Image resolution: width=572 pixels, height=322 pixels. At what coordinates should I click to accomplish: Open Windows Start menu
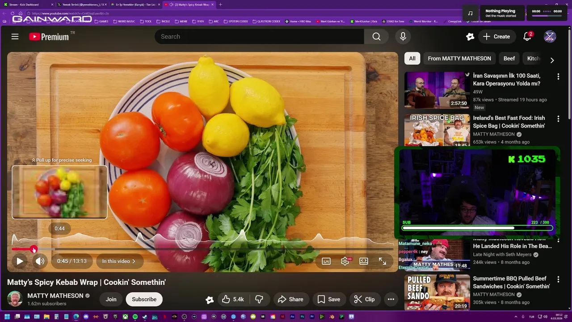pos(7,317)
